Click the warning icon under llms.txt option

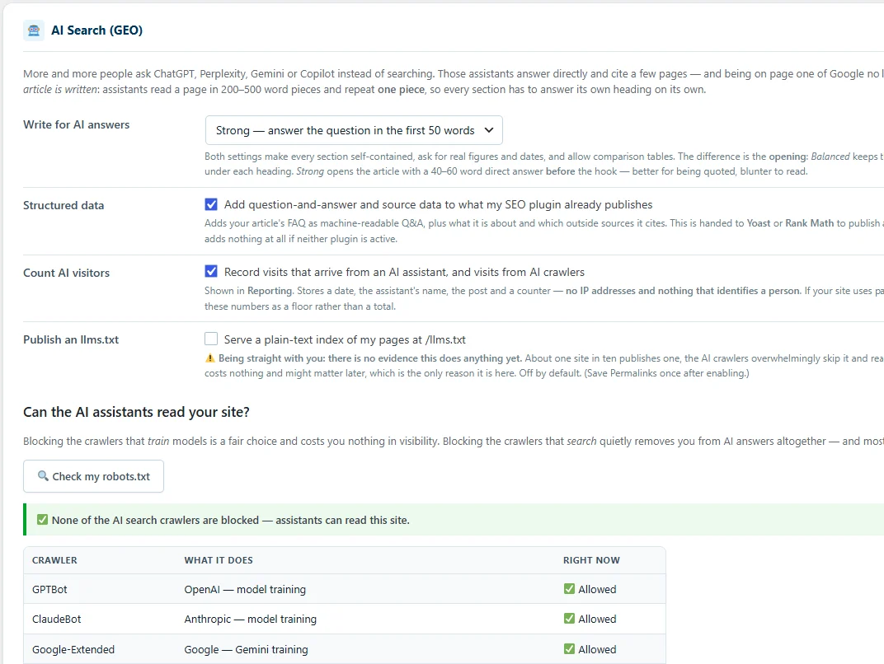[x=209, y=358]
